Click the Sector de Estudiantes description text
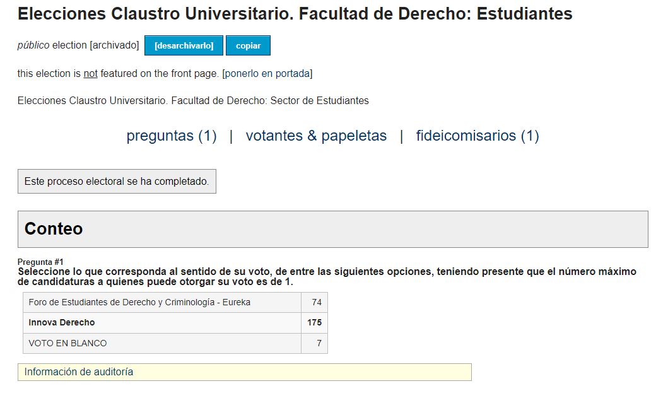 193,100
